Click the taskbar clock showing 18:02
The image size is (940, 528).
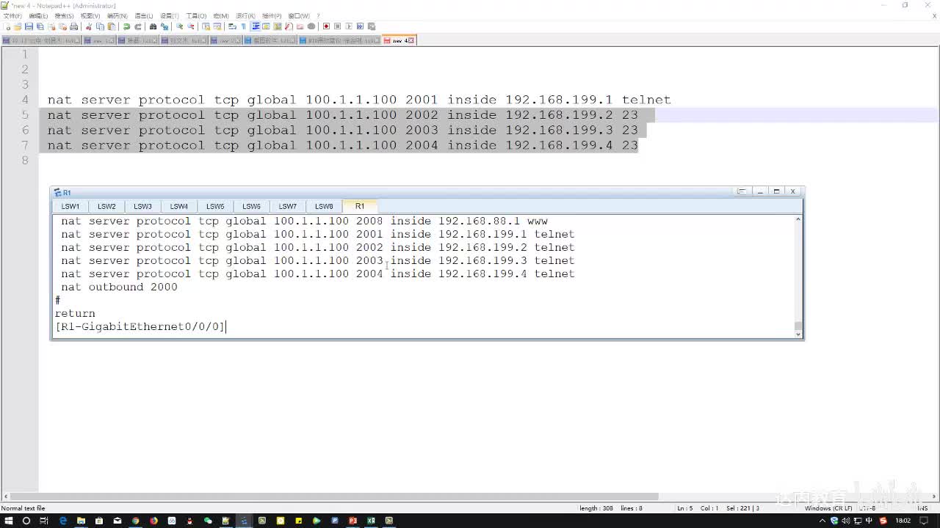click(903, 521)
